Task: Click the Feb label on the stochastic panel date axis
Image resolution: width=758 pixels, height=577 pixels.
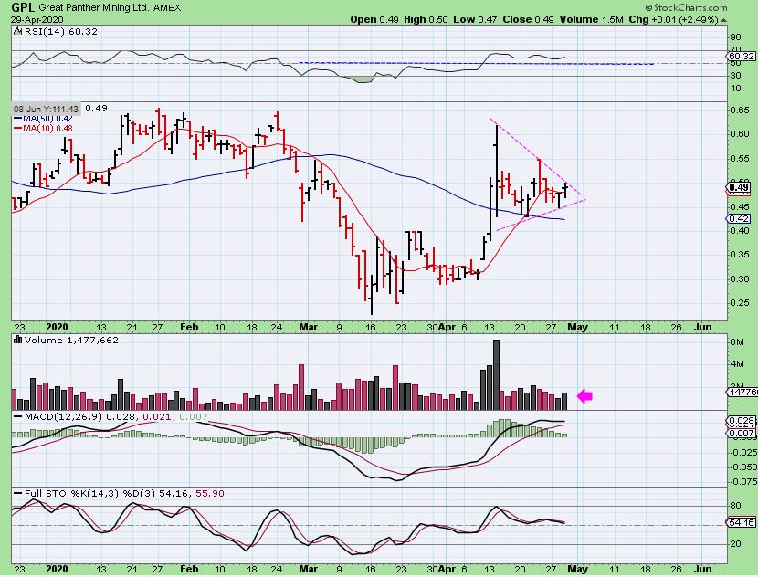Action: click(x=189, y=569)
